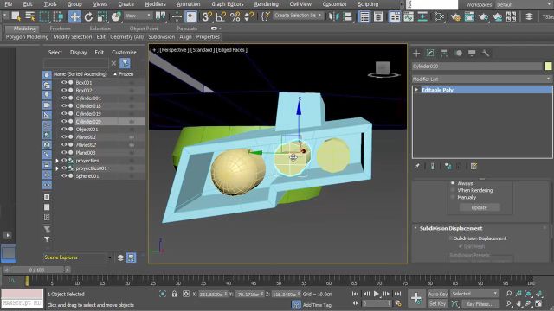The width and height of the screenshot is (554, 311).
Task: Open Create Selection Set dropdown
Action: pos(298,16)
